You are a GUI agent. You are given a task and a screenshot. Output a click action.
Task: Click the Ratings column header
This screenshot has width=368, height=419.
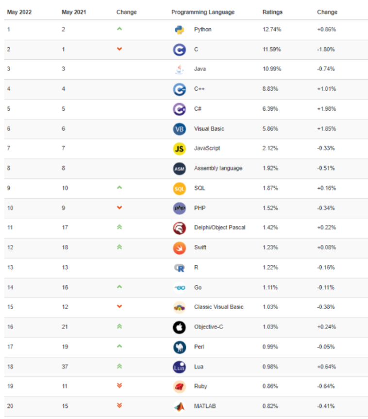272,12
